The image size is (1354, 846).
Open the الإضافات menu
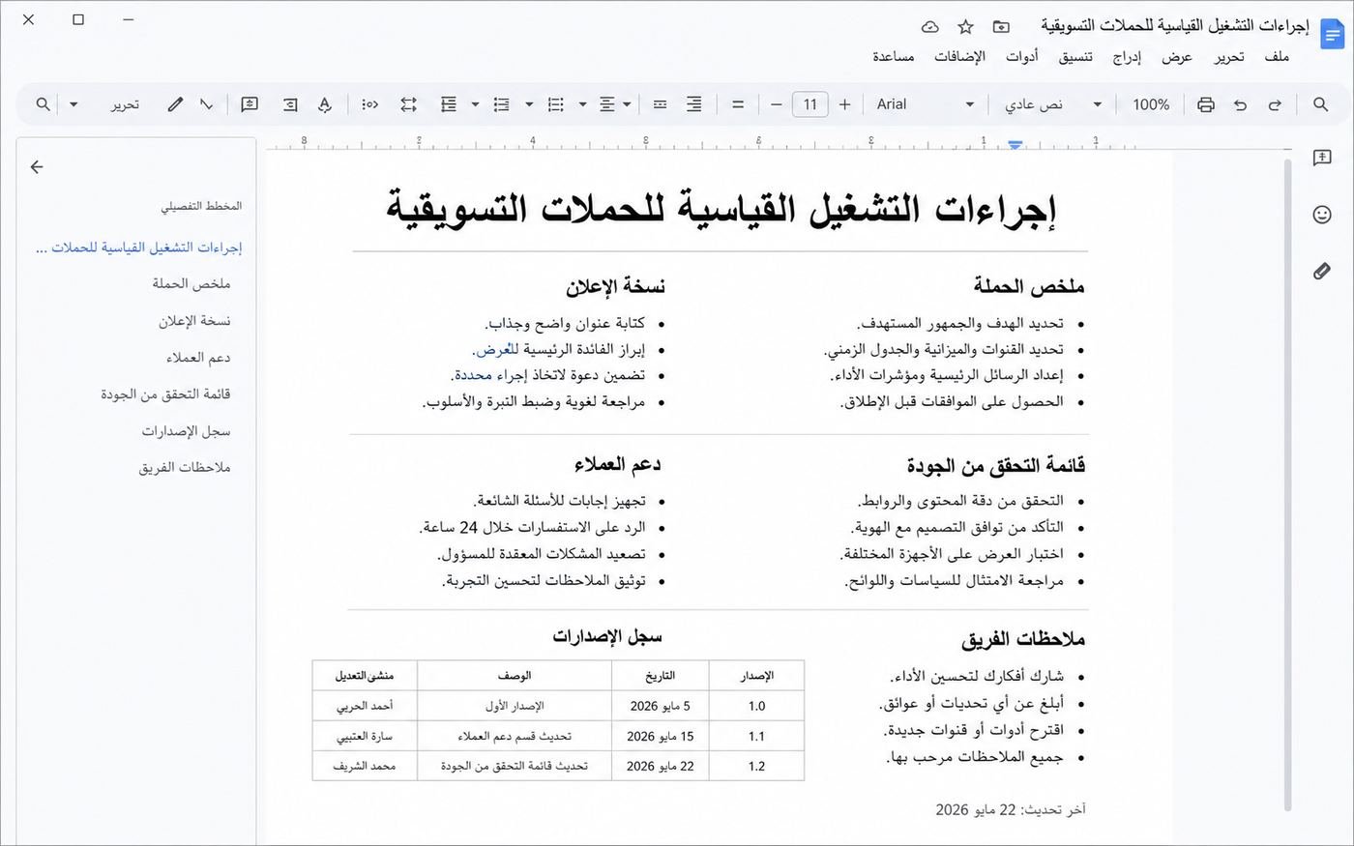click(x=959, y=57)
